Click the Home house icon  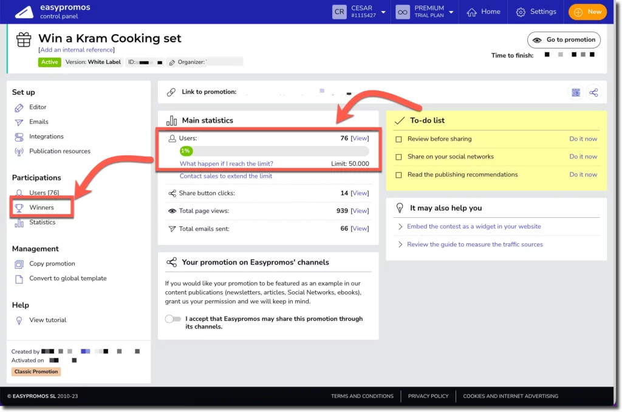pos(471,12)
